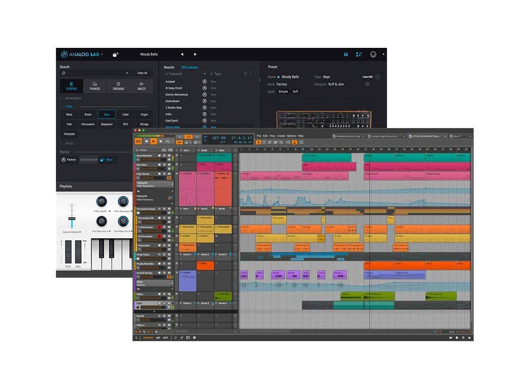Switch to the MIX view in Bitwig footer
The height and width of the screenshot is (387, 516).
click(158, 338)
